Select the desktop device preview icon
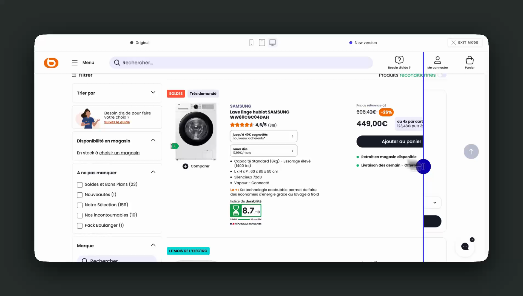523x296 pixels. pos(272,43)
